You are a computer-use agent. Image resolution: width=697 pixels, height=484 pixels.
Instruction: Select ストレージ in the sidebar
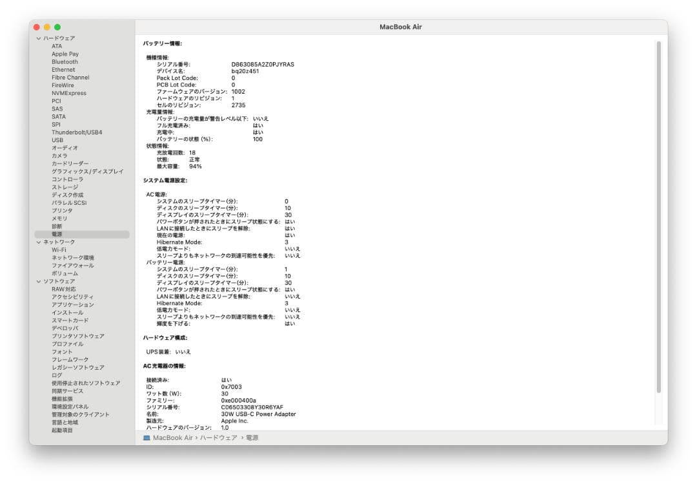(65, 187)
